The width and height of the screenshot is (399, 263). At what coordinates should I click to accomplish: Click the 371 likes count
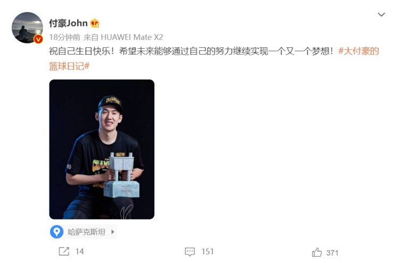tap(332, 253)
